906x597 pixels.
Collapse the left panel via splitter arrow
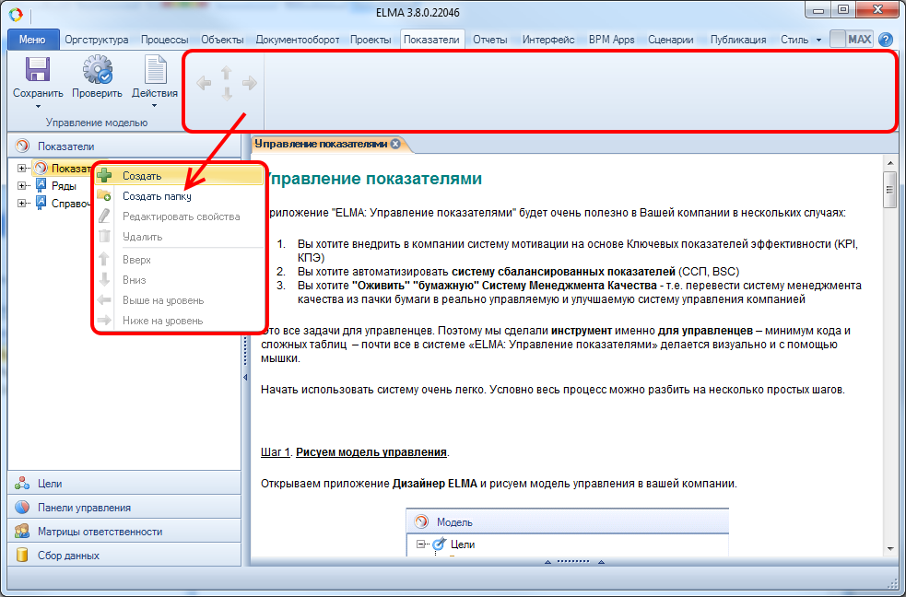(x=245, y=378)
